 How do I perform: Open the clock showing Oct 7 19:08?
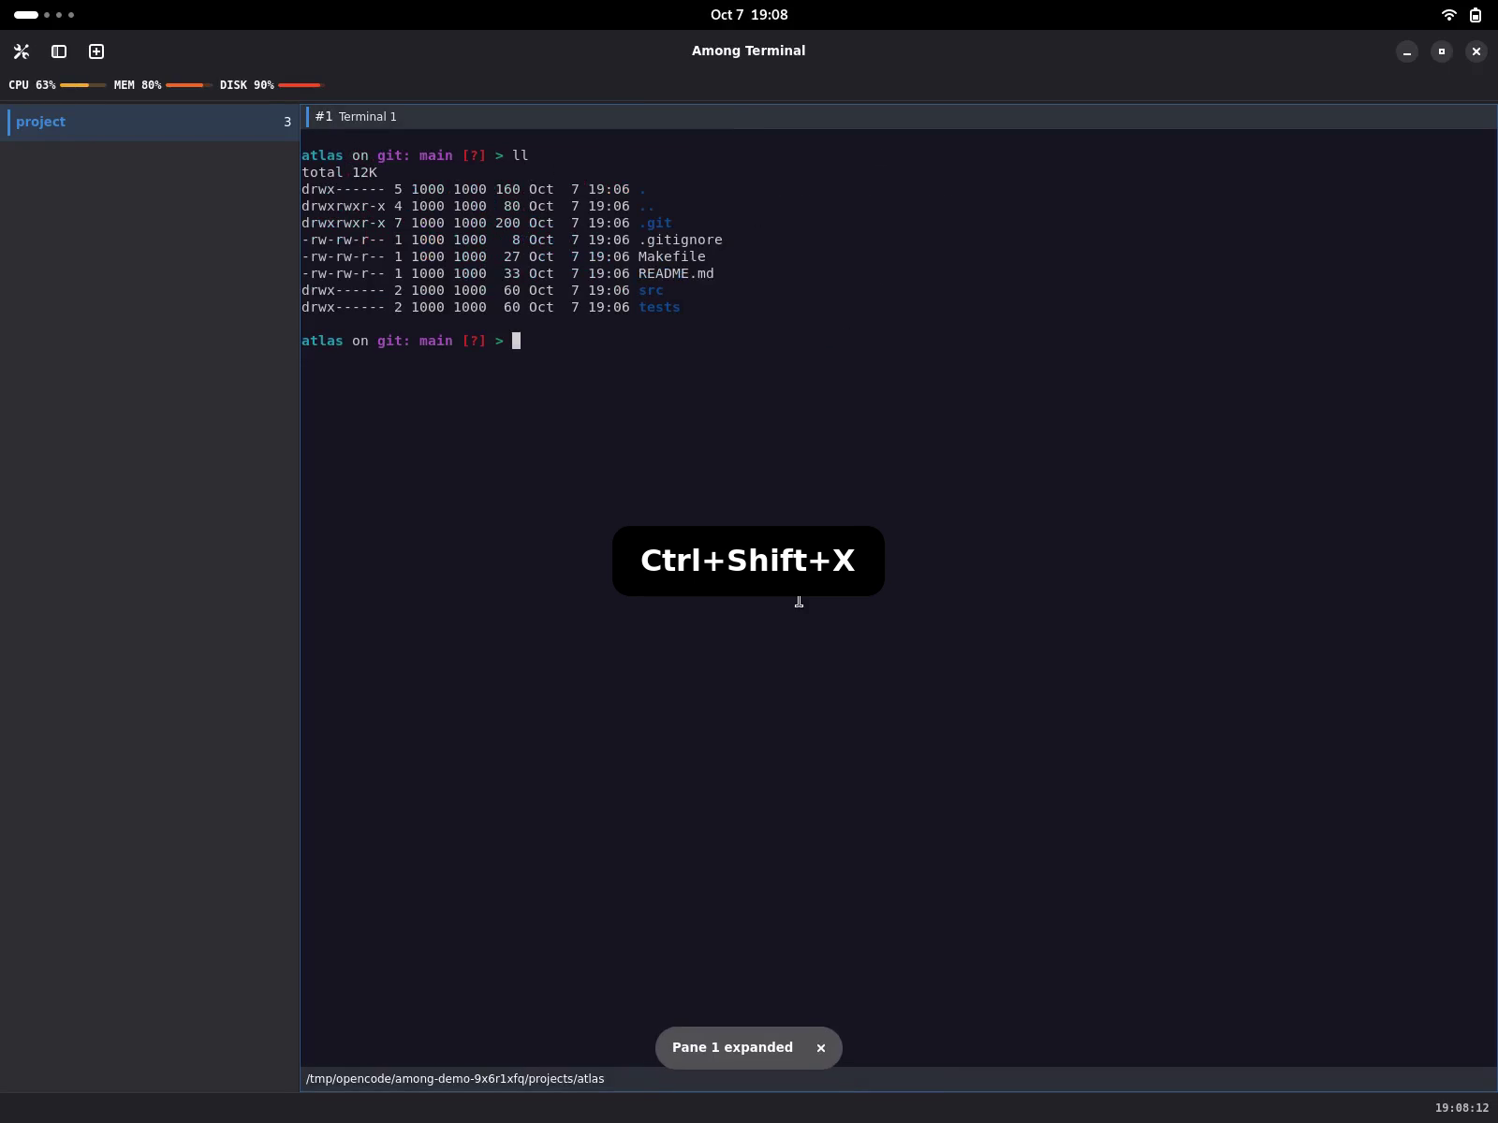(x=749, y=15)
